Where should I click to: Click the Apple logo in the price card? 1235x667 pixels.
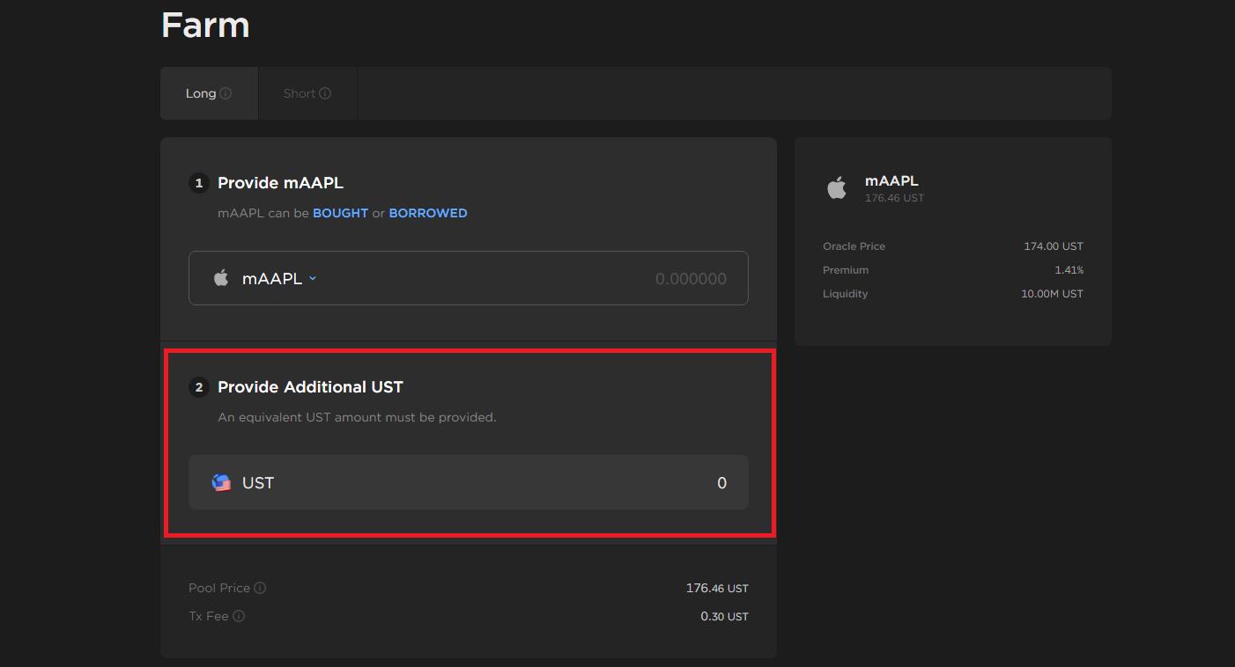click(x=837, y=187)
